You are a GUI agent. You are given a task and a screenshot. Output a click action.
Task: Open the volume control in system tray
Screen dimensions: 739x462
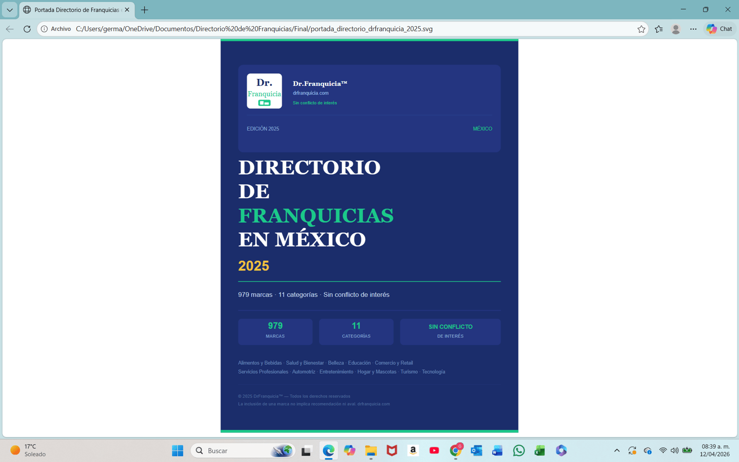click(674, 451)
